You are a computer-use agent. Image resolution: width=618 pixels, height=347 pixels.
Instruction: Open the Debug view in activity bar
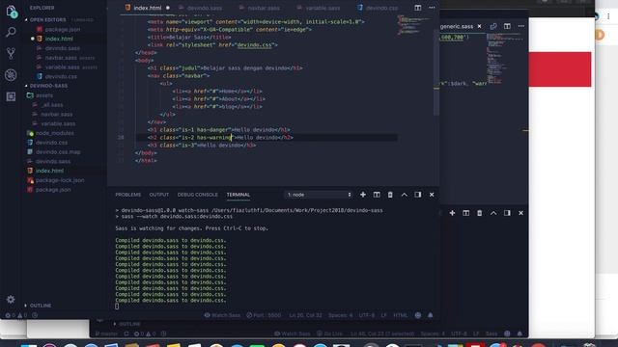coord(11,75)
